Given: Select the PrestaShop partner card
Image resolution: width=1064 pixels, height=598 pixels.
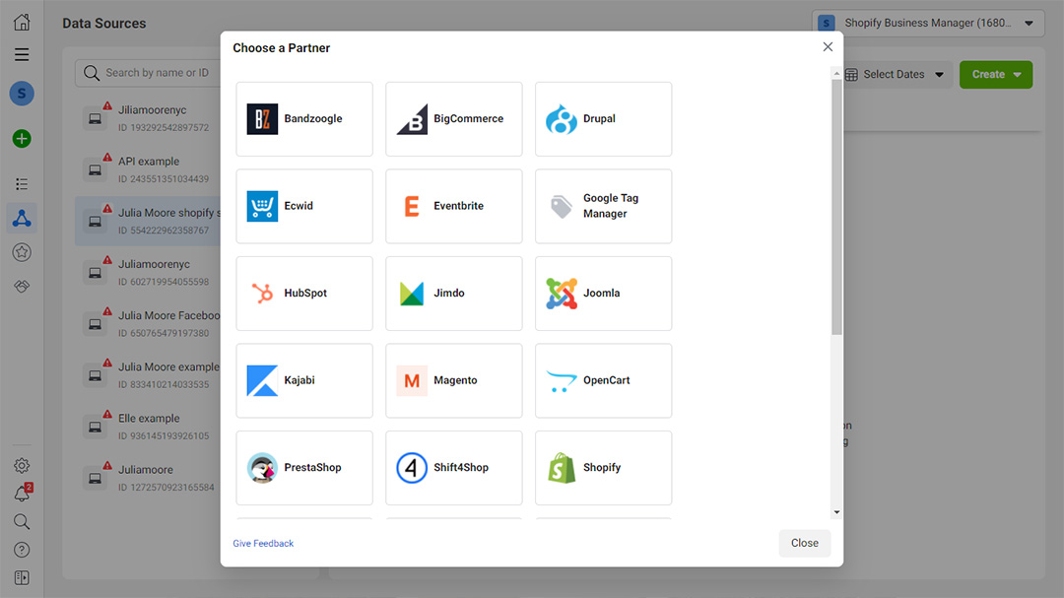Looking at the screenshot, I should tap(304, 468).
